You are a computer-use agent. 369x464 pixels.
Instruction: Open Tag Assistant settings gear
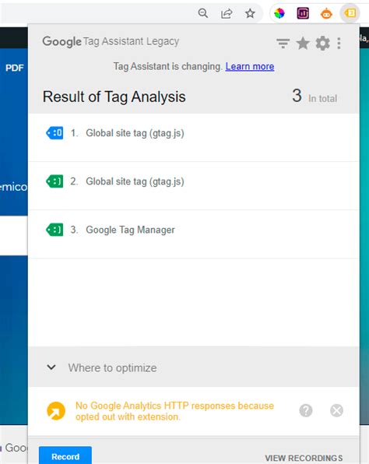[x=322, y=44]
